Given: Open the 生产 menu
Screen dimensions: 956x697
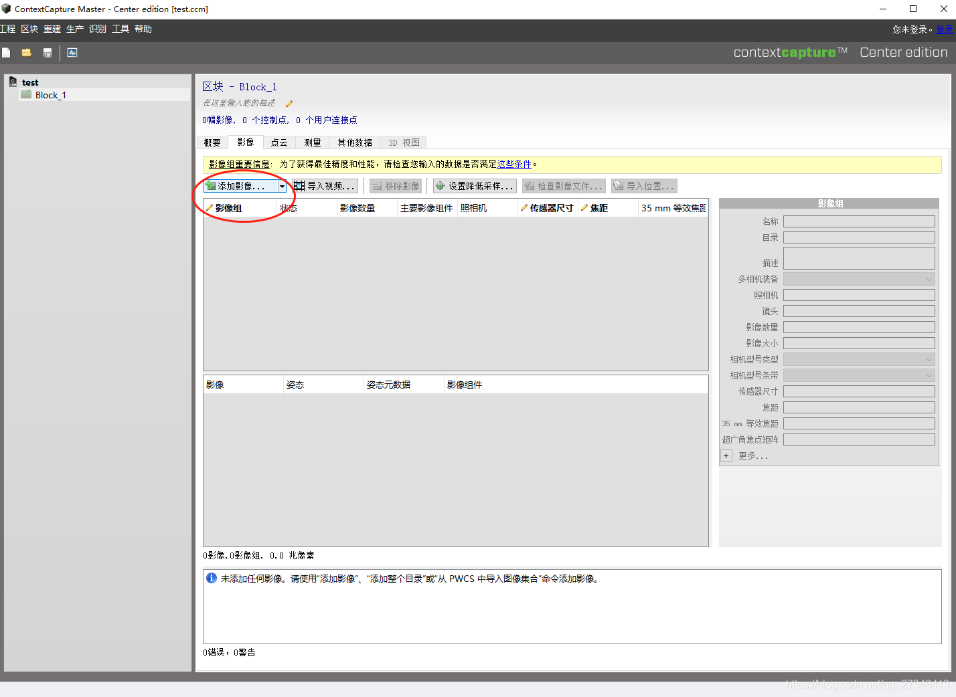Looking at the screenshot, I should coord(75,29).
